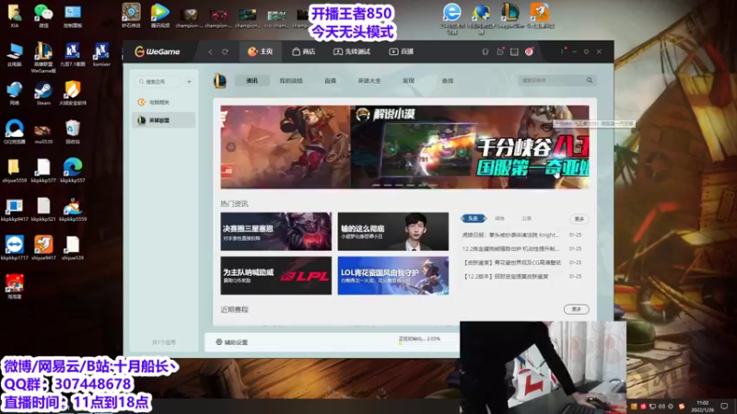Open the 商店 store tab
The height and width of the screenshot is (414, 737).
304,52
